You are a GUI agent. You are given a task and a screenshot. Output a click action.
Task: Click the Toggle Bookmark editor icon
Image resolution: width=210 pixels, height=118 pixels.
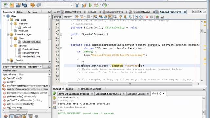pyautogui.click(x=130, y=17)
